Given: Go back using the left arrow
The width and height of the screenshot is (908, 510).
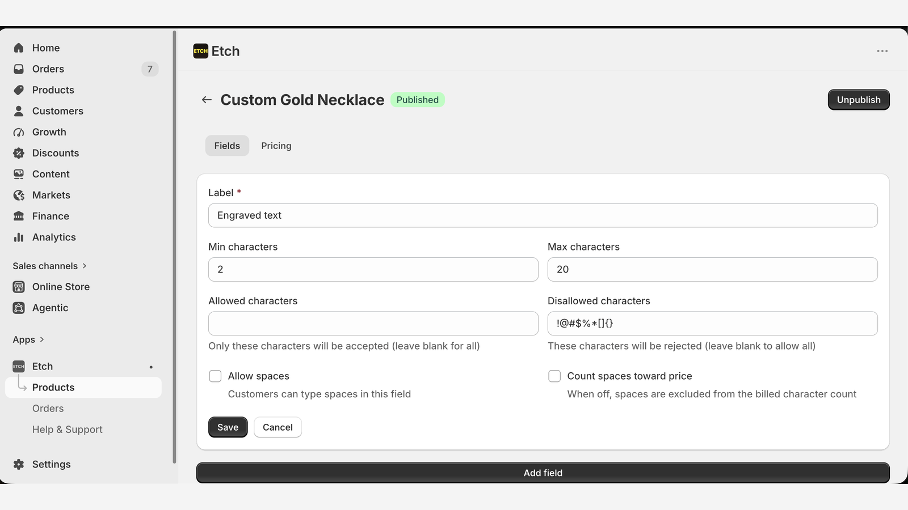Looking at the screenshot, I should [207, 100].
